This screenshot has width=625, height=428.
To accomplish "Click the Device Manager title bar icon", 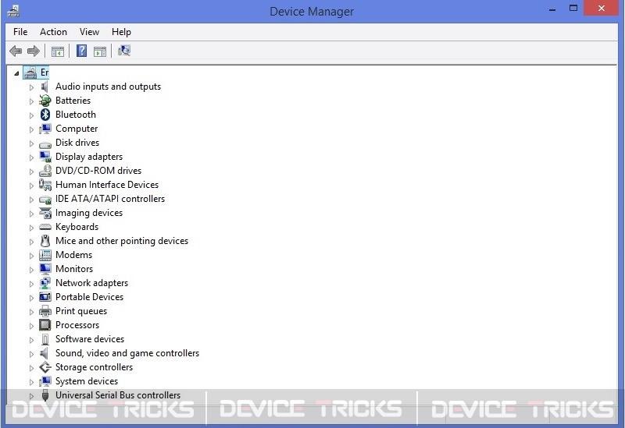I will click(x=13, y=11).
